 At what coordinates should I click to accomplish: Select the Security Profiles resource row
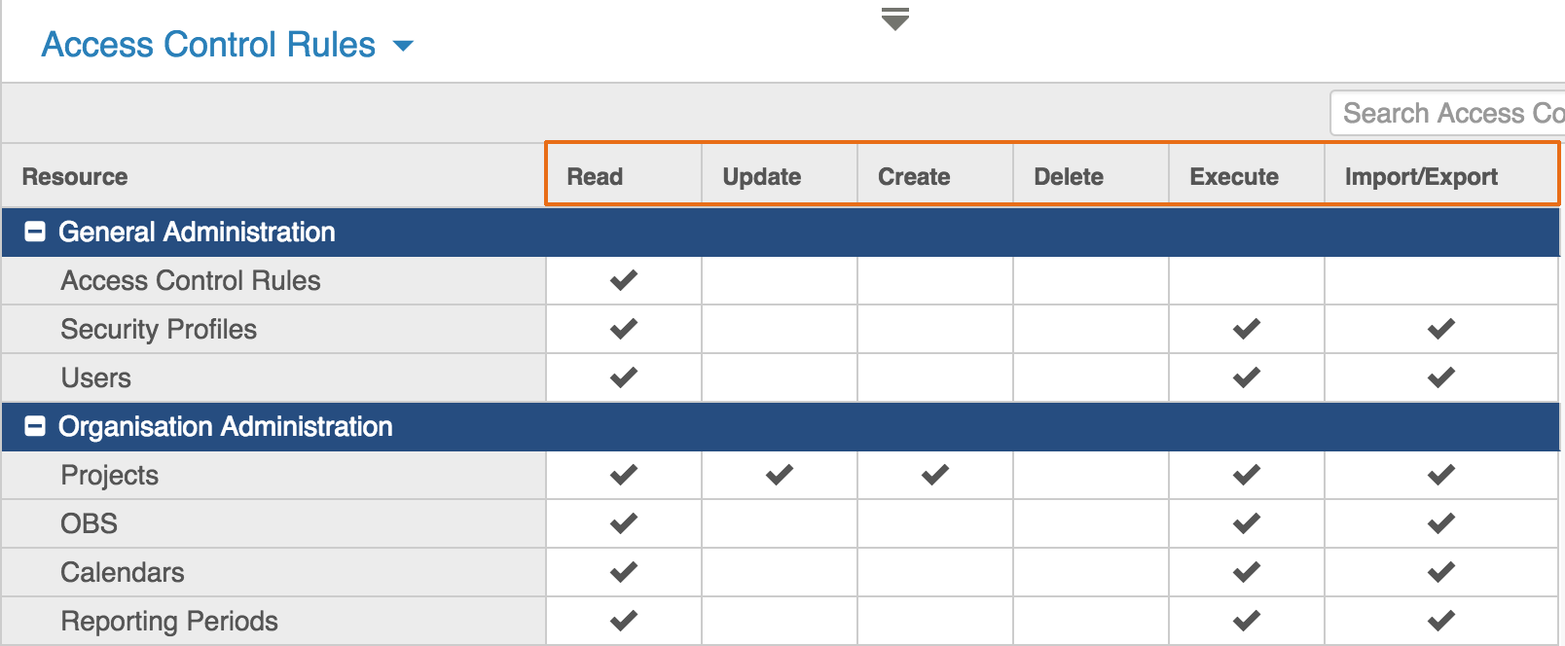point(159,329)
